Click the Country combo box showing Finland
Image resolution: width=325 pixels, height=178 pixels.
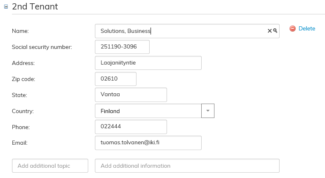(148, 111)
